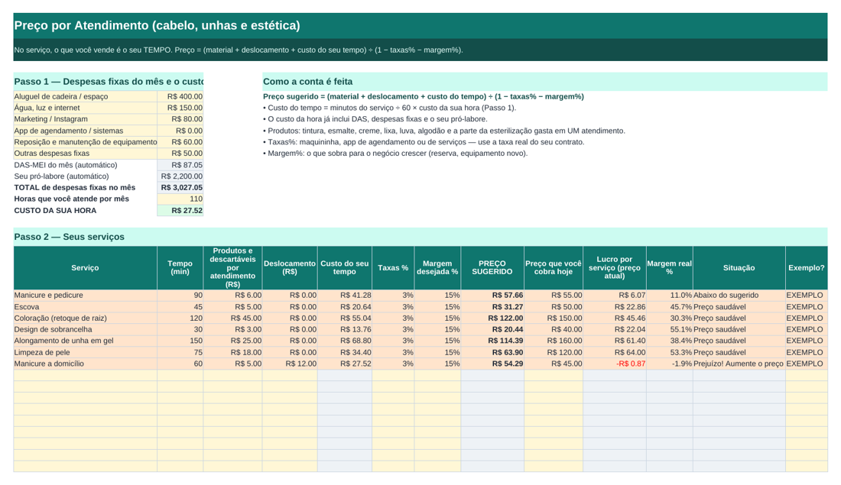Click Manicure e pedicure current price R$ 55.00
841x485 pixels.
[554, 296]
